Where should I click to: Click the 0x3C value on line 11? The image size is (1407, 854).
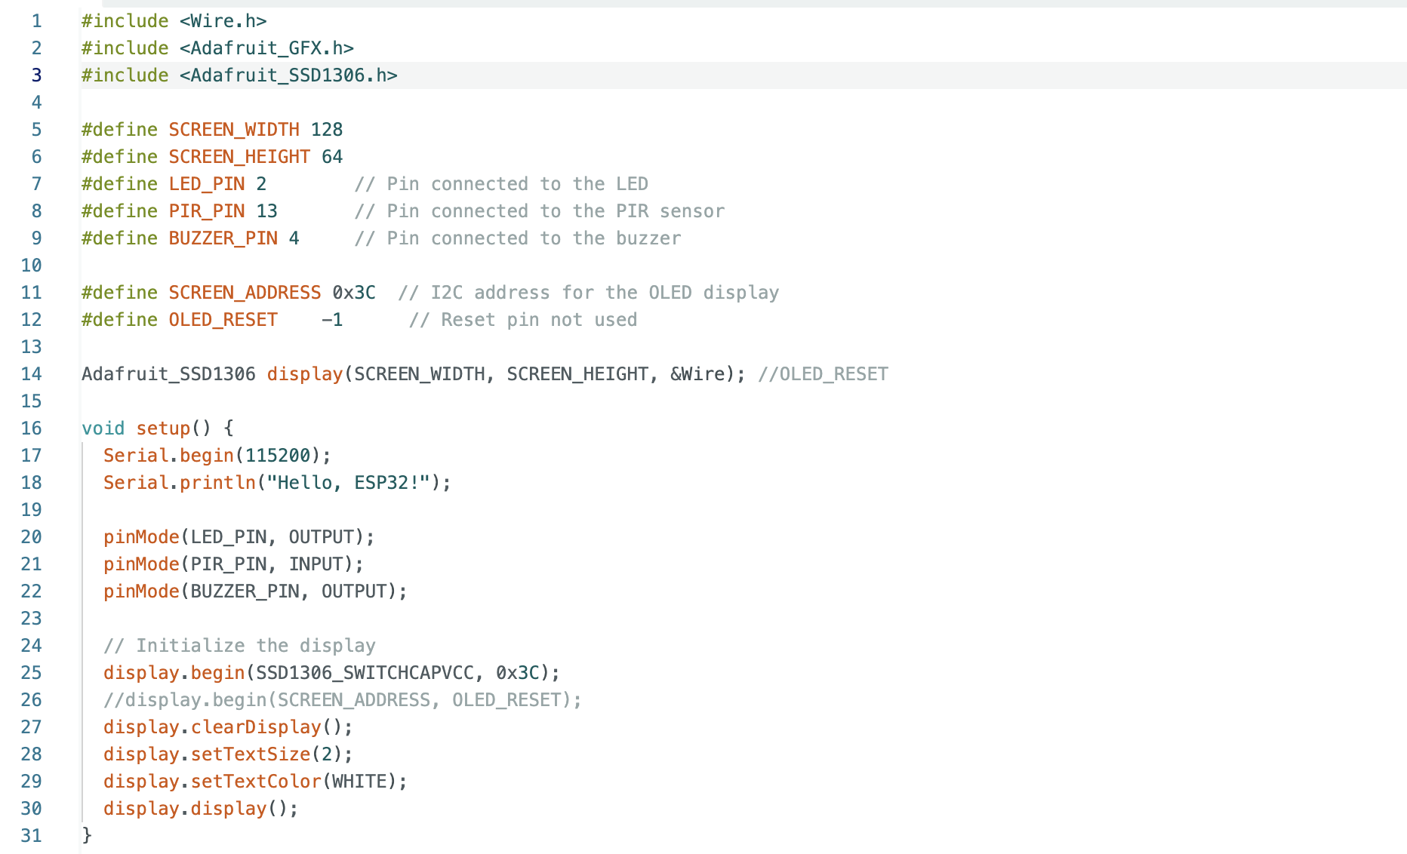[x=354, y=293]
